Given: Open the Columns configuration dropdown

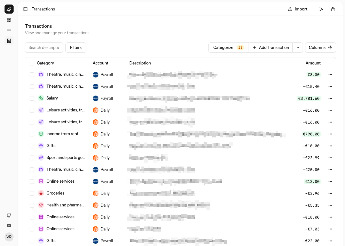Looking at the screenshot, I should tap(320, 48).
